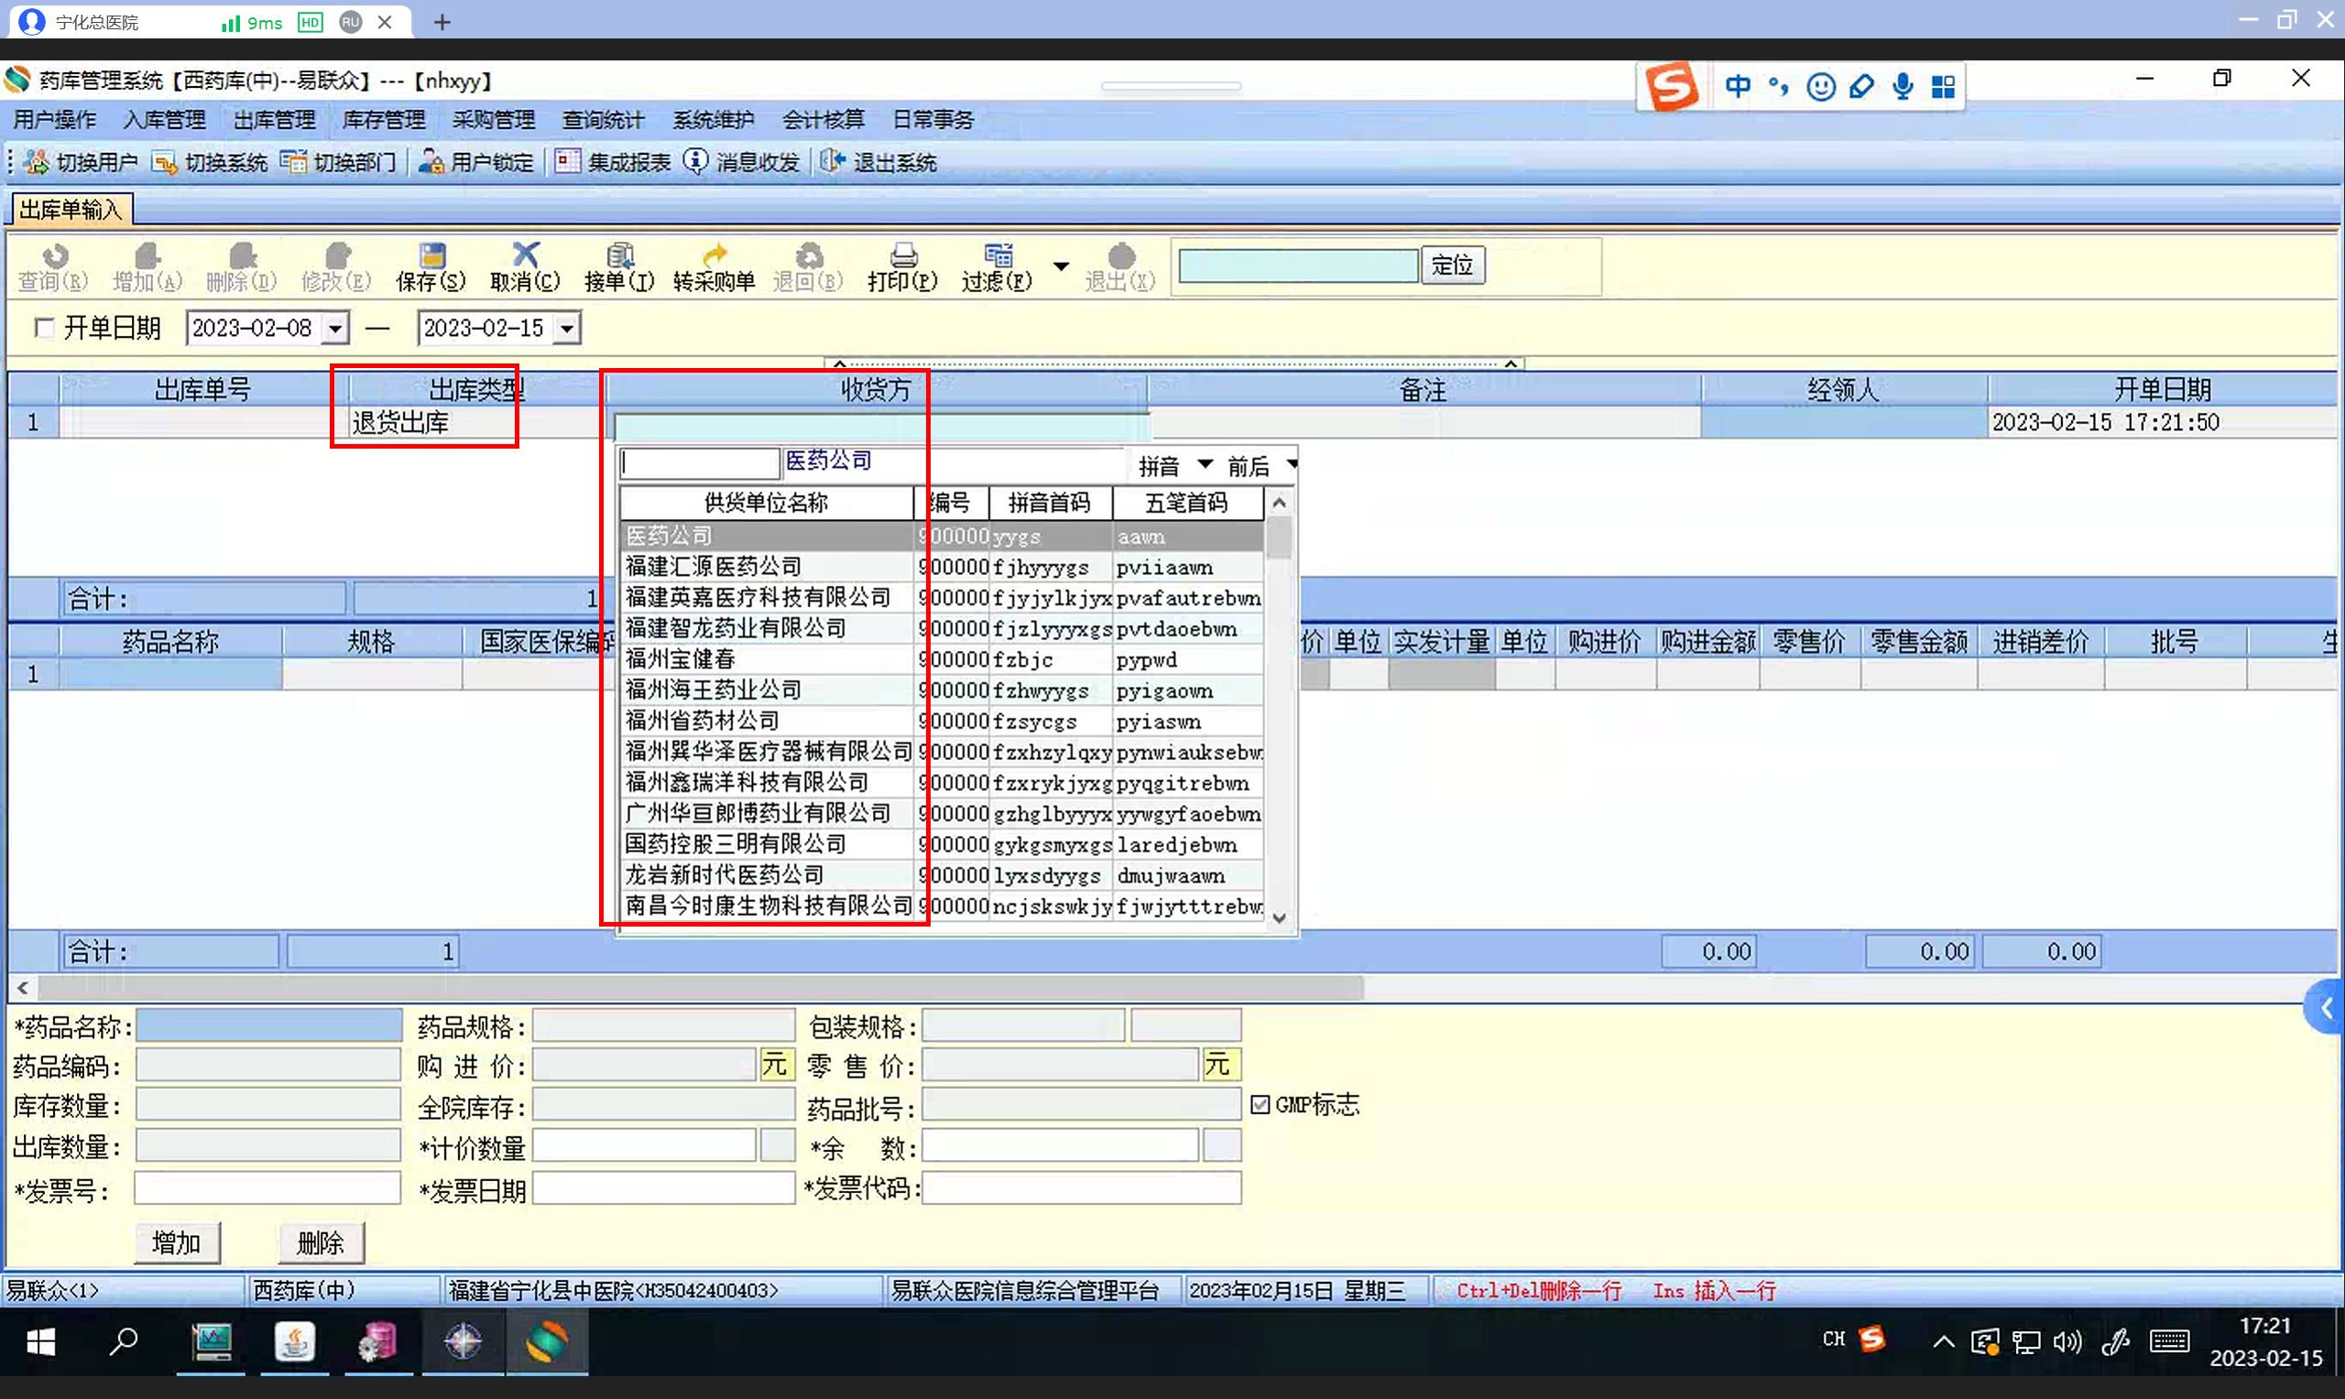Click the 保存(S) save icon
The width and height of the screenshot is (2345, 1399).
pyautogui.click(x=431, y=256)
